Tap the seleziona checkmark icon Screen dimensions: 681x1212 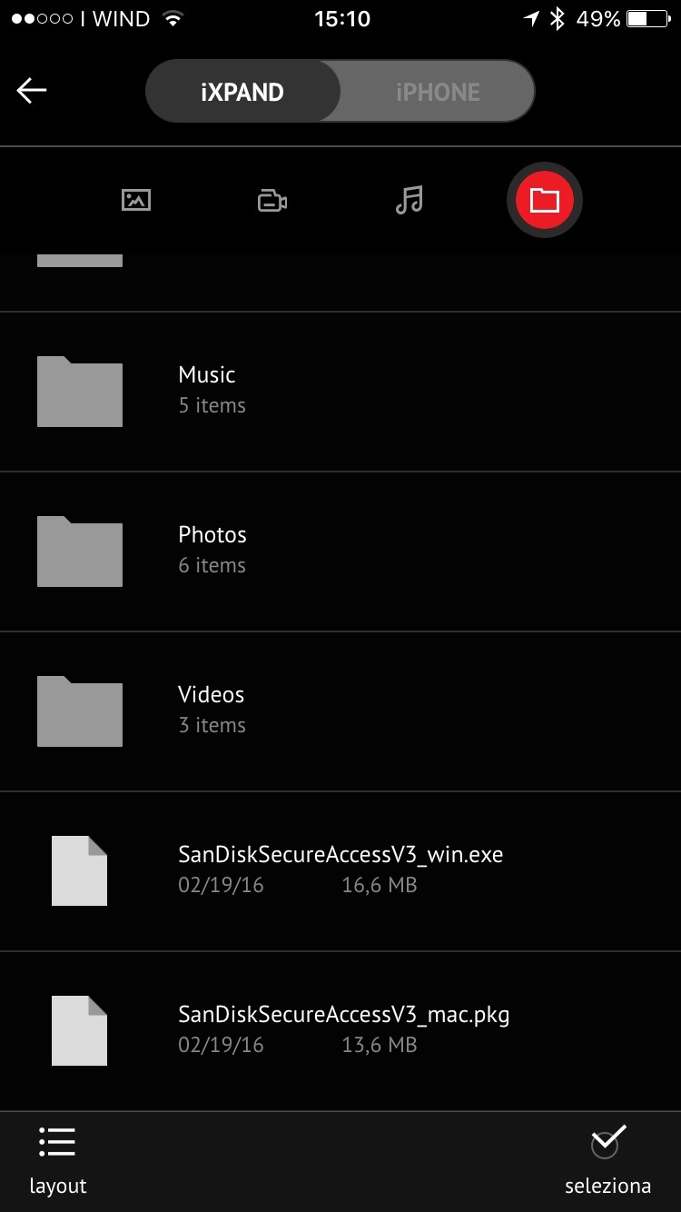(607, 1141)
